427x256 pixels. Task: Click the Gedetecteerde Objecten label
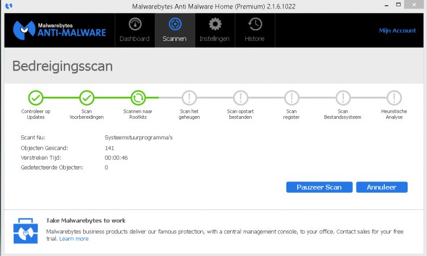[x=52, y=167]
